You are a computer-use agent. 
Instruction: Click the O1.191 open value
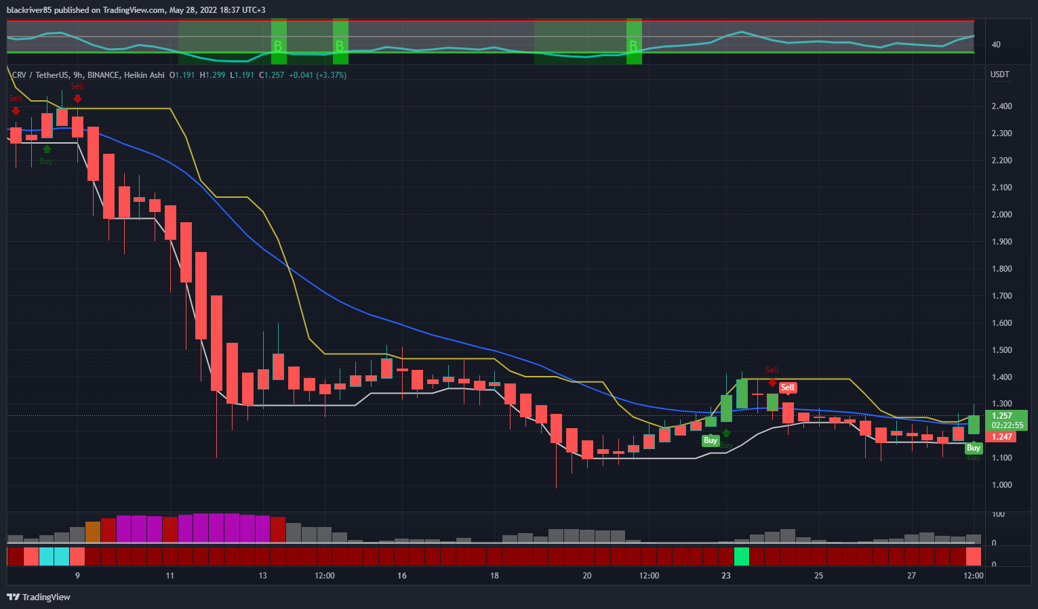pyautogui.click(x=182, y=75)
